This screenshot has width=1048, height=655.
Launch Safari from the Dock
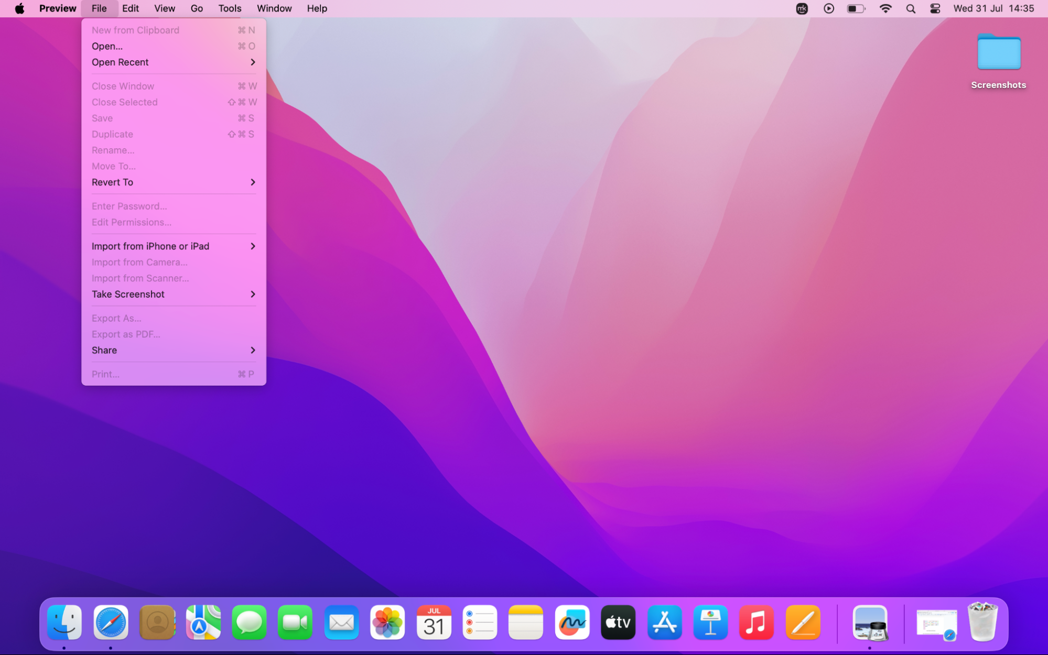point(111,623)
